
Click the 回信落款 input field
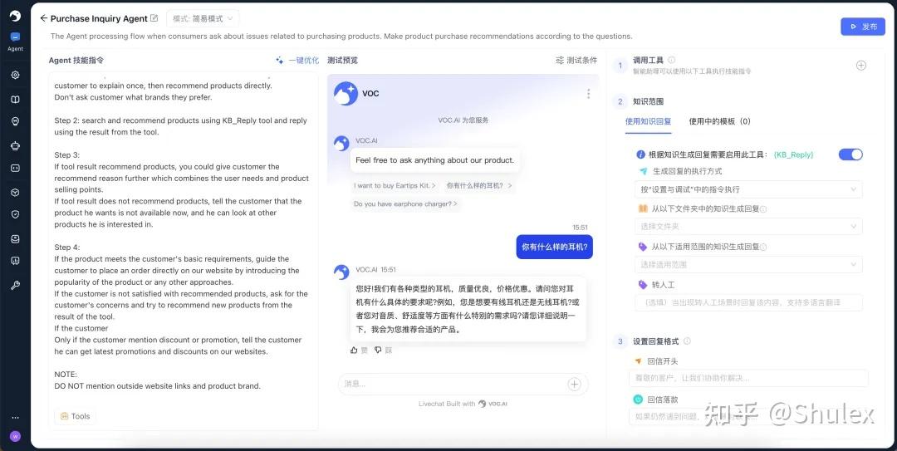tap(748, 416)
